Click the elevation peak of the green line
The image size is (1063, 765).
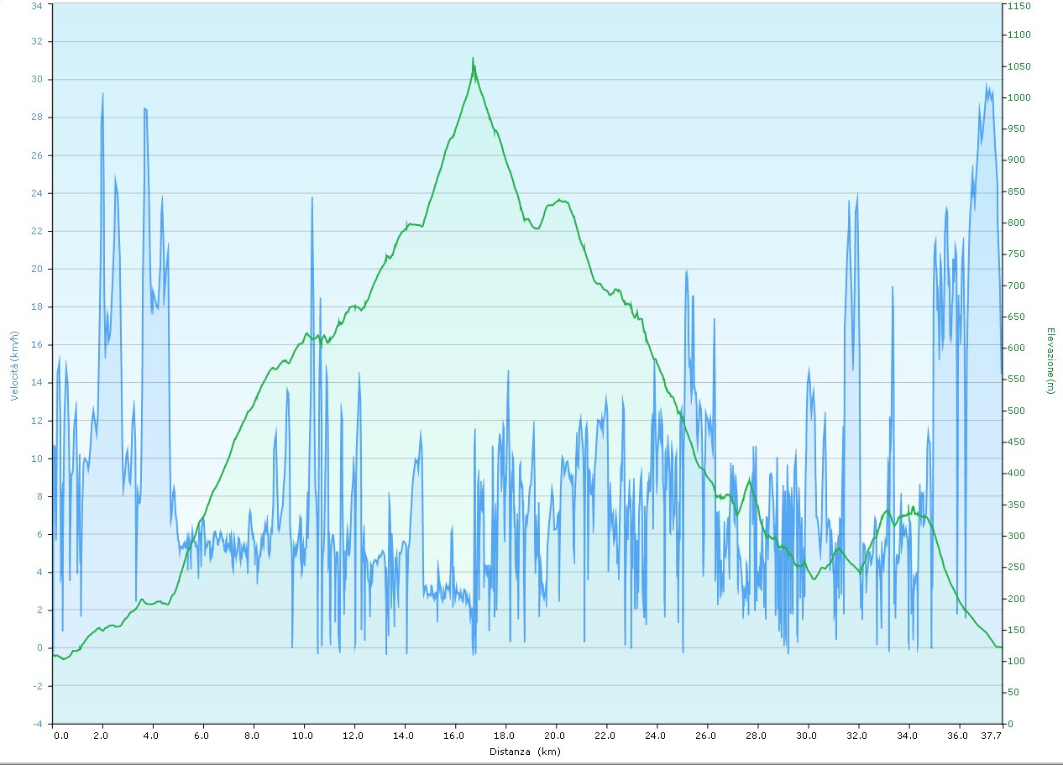click(x=473, y=60)
